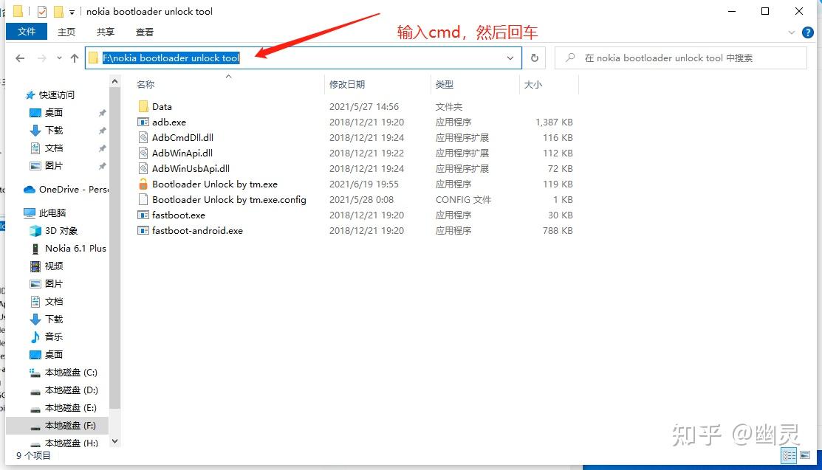Select the adb.exe file icon
822x470 pixels.
tap(143, 122)
